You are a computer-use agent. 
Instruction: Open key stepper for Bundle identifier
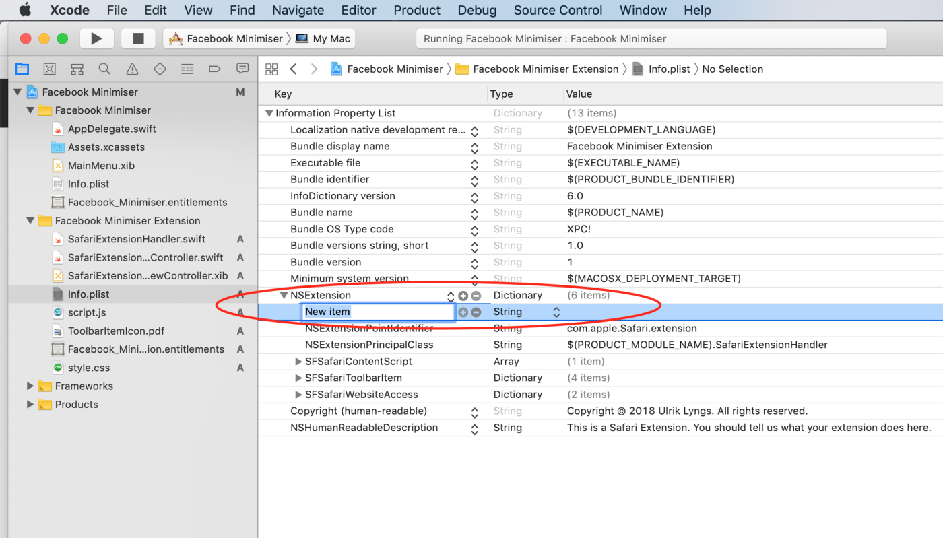point(475,180)
